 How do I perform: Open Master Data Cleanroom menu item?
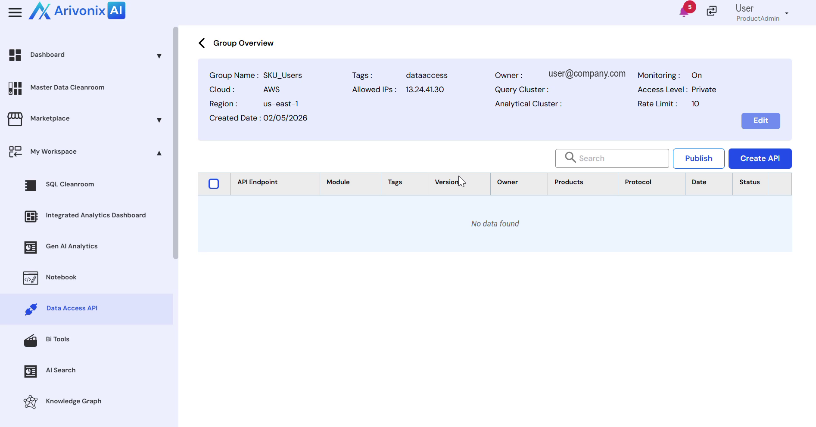click(67, 87)
